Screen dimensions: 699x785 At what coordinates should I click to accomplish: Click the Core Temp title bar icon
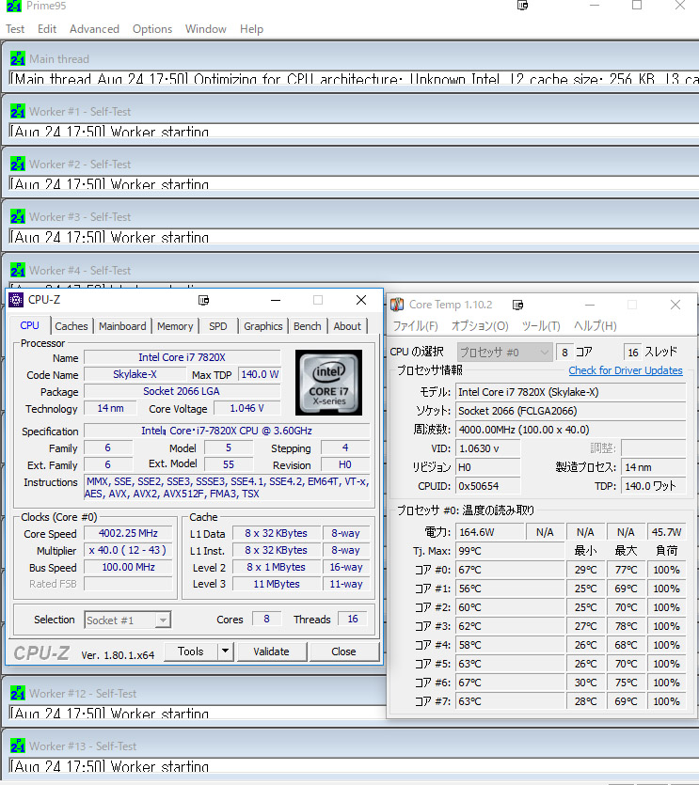click(397, 305)
